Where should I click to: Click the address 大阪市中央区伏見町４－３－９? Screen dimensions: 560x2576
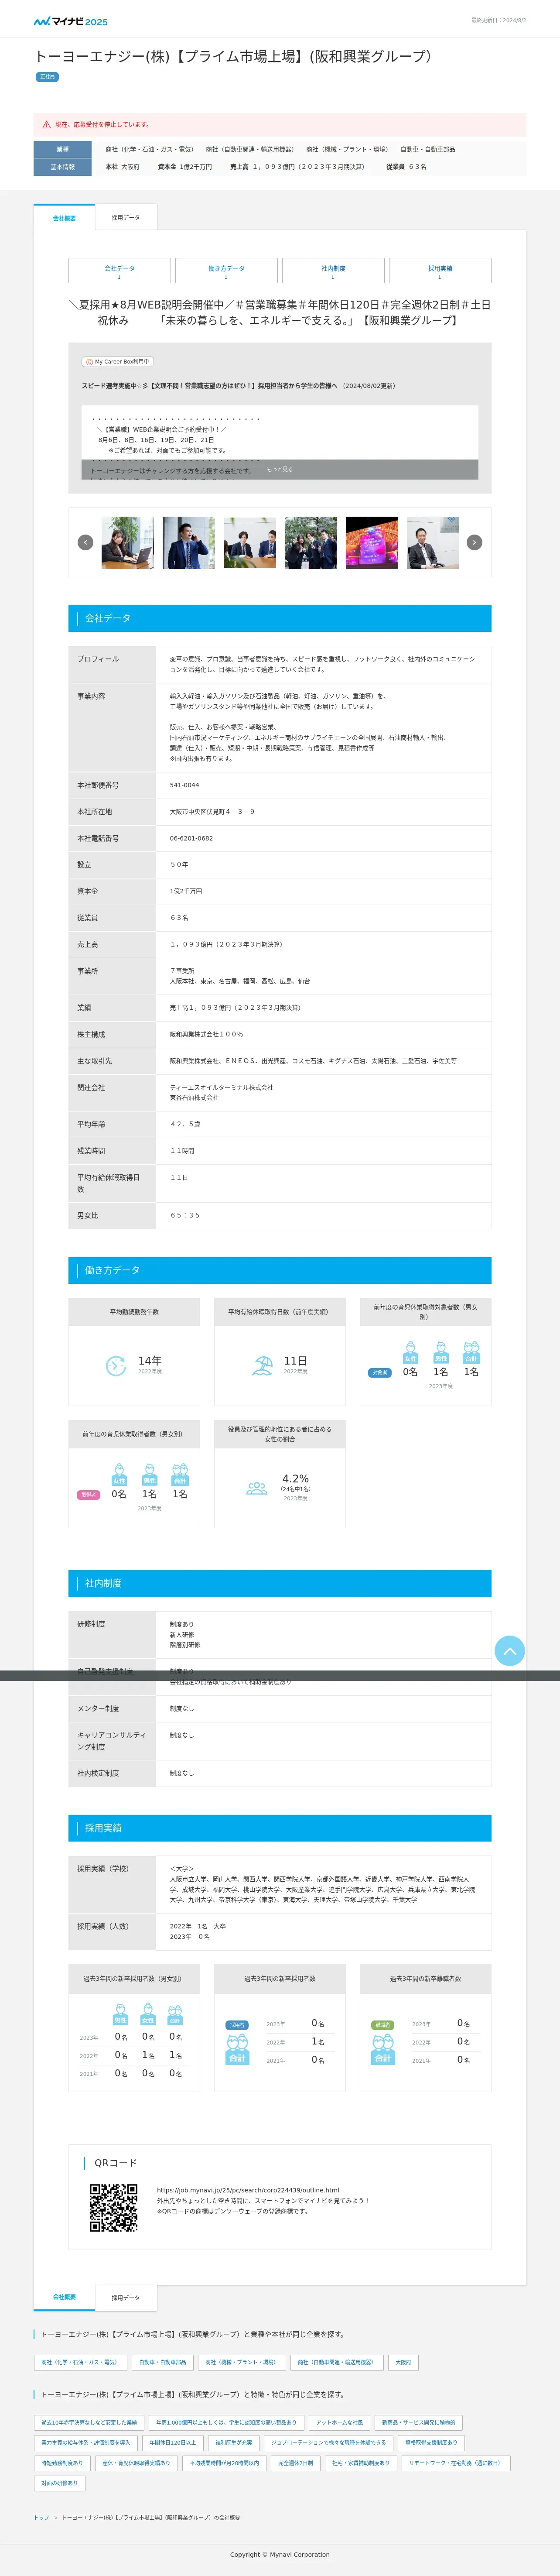pyautogui.click(x=212, y=812)
